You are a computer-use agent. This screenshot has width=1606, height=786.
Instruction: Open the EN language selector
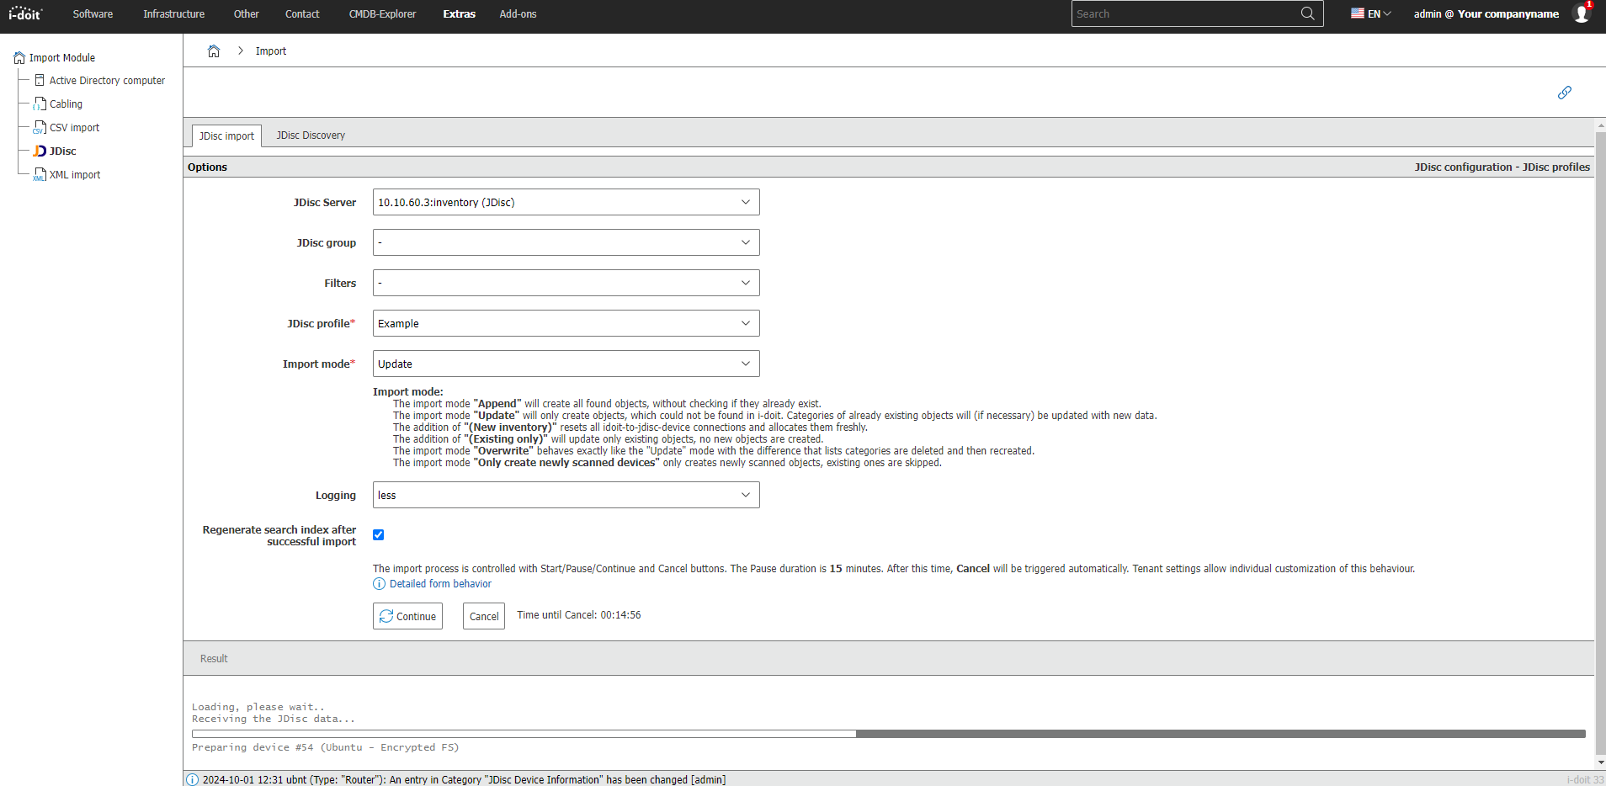(1372, 13)
